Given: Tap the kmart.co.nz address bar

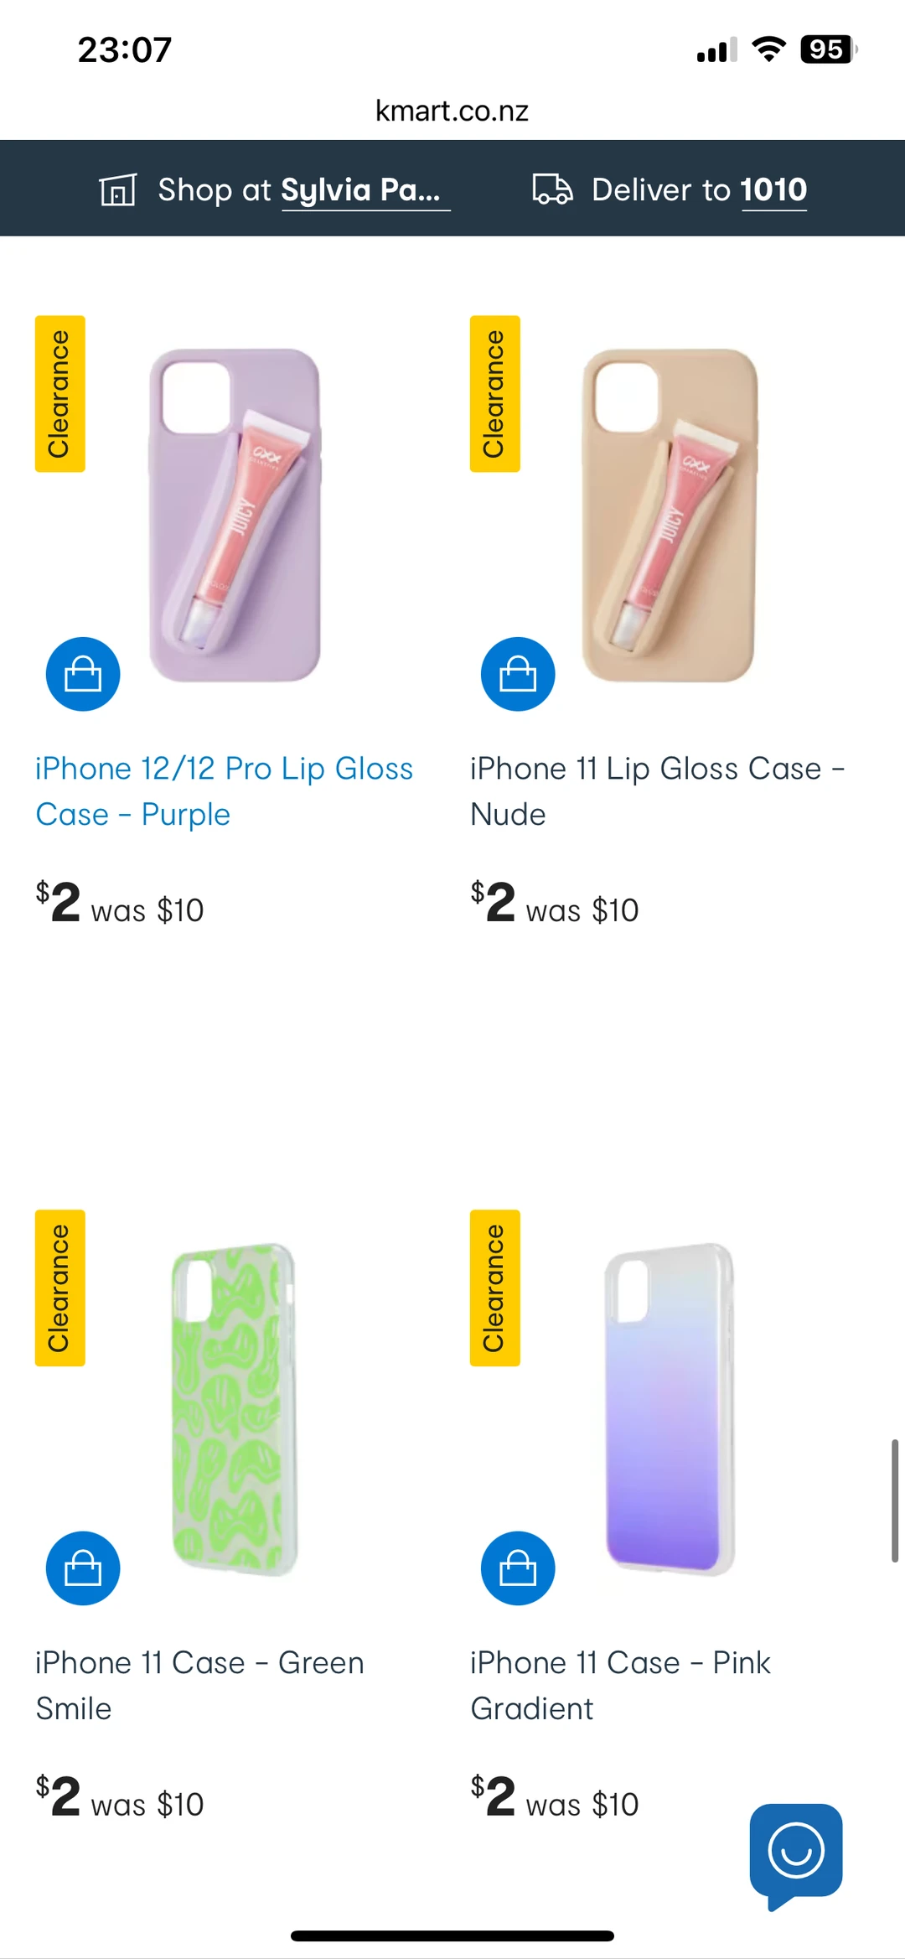Looking at the screenshot, I should 452,111.
